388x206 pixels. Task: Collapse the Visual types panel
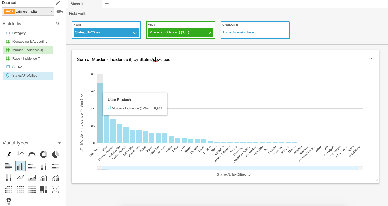(x=60, y=143)
